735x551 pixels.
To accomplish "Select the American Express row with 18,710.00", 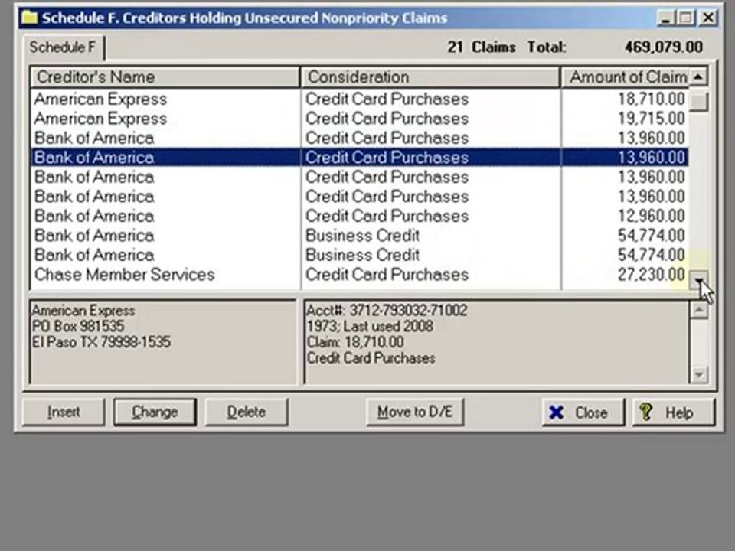I will [x=360, y=99].
